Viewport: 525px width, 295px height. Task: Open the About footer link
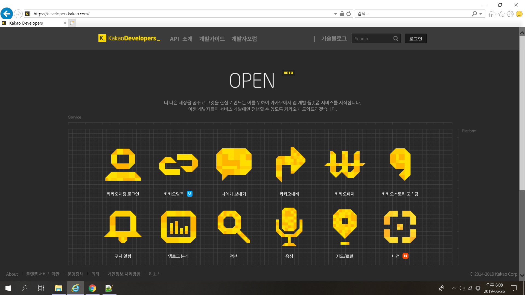[x=12, y=274]
